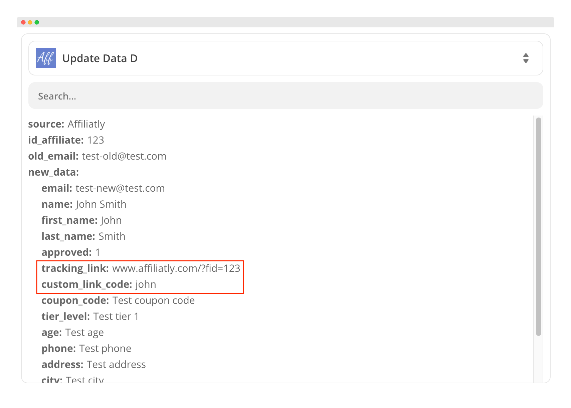Select the first_name: John row

(81, 220)
